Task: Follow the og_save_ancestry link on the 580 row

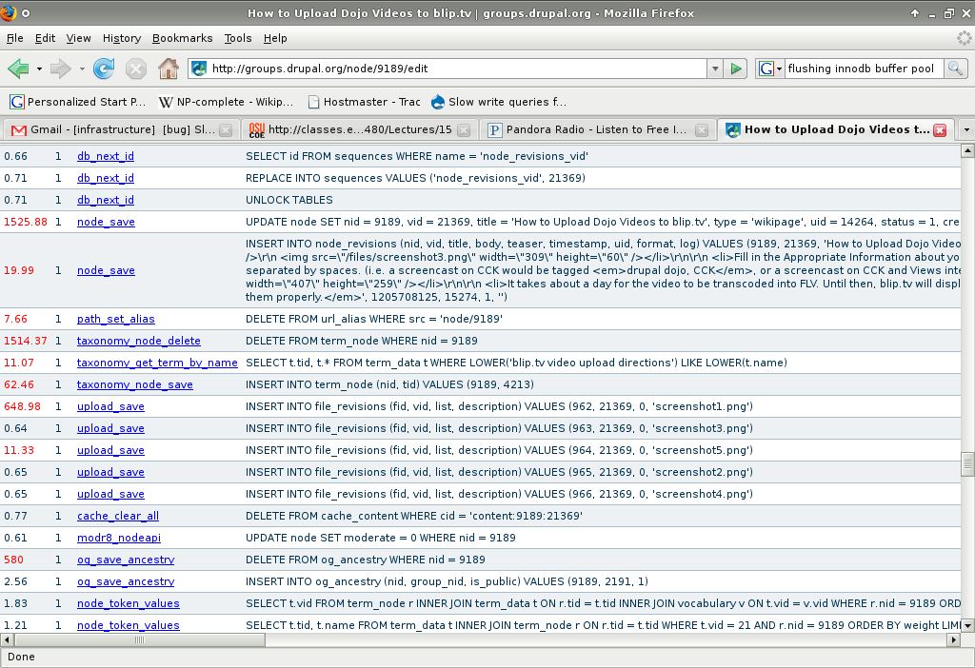Action: tap(126, 560)
